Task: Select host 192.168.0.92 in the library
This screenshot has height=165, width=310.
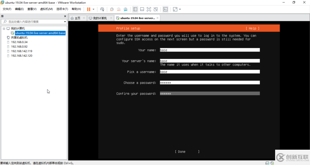Action: [x=19, y=47]
